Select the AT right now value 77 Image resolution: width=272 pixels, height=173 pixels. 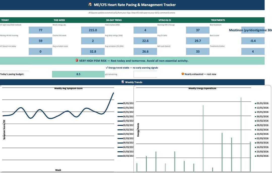click(40, 30)
